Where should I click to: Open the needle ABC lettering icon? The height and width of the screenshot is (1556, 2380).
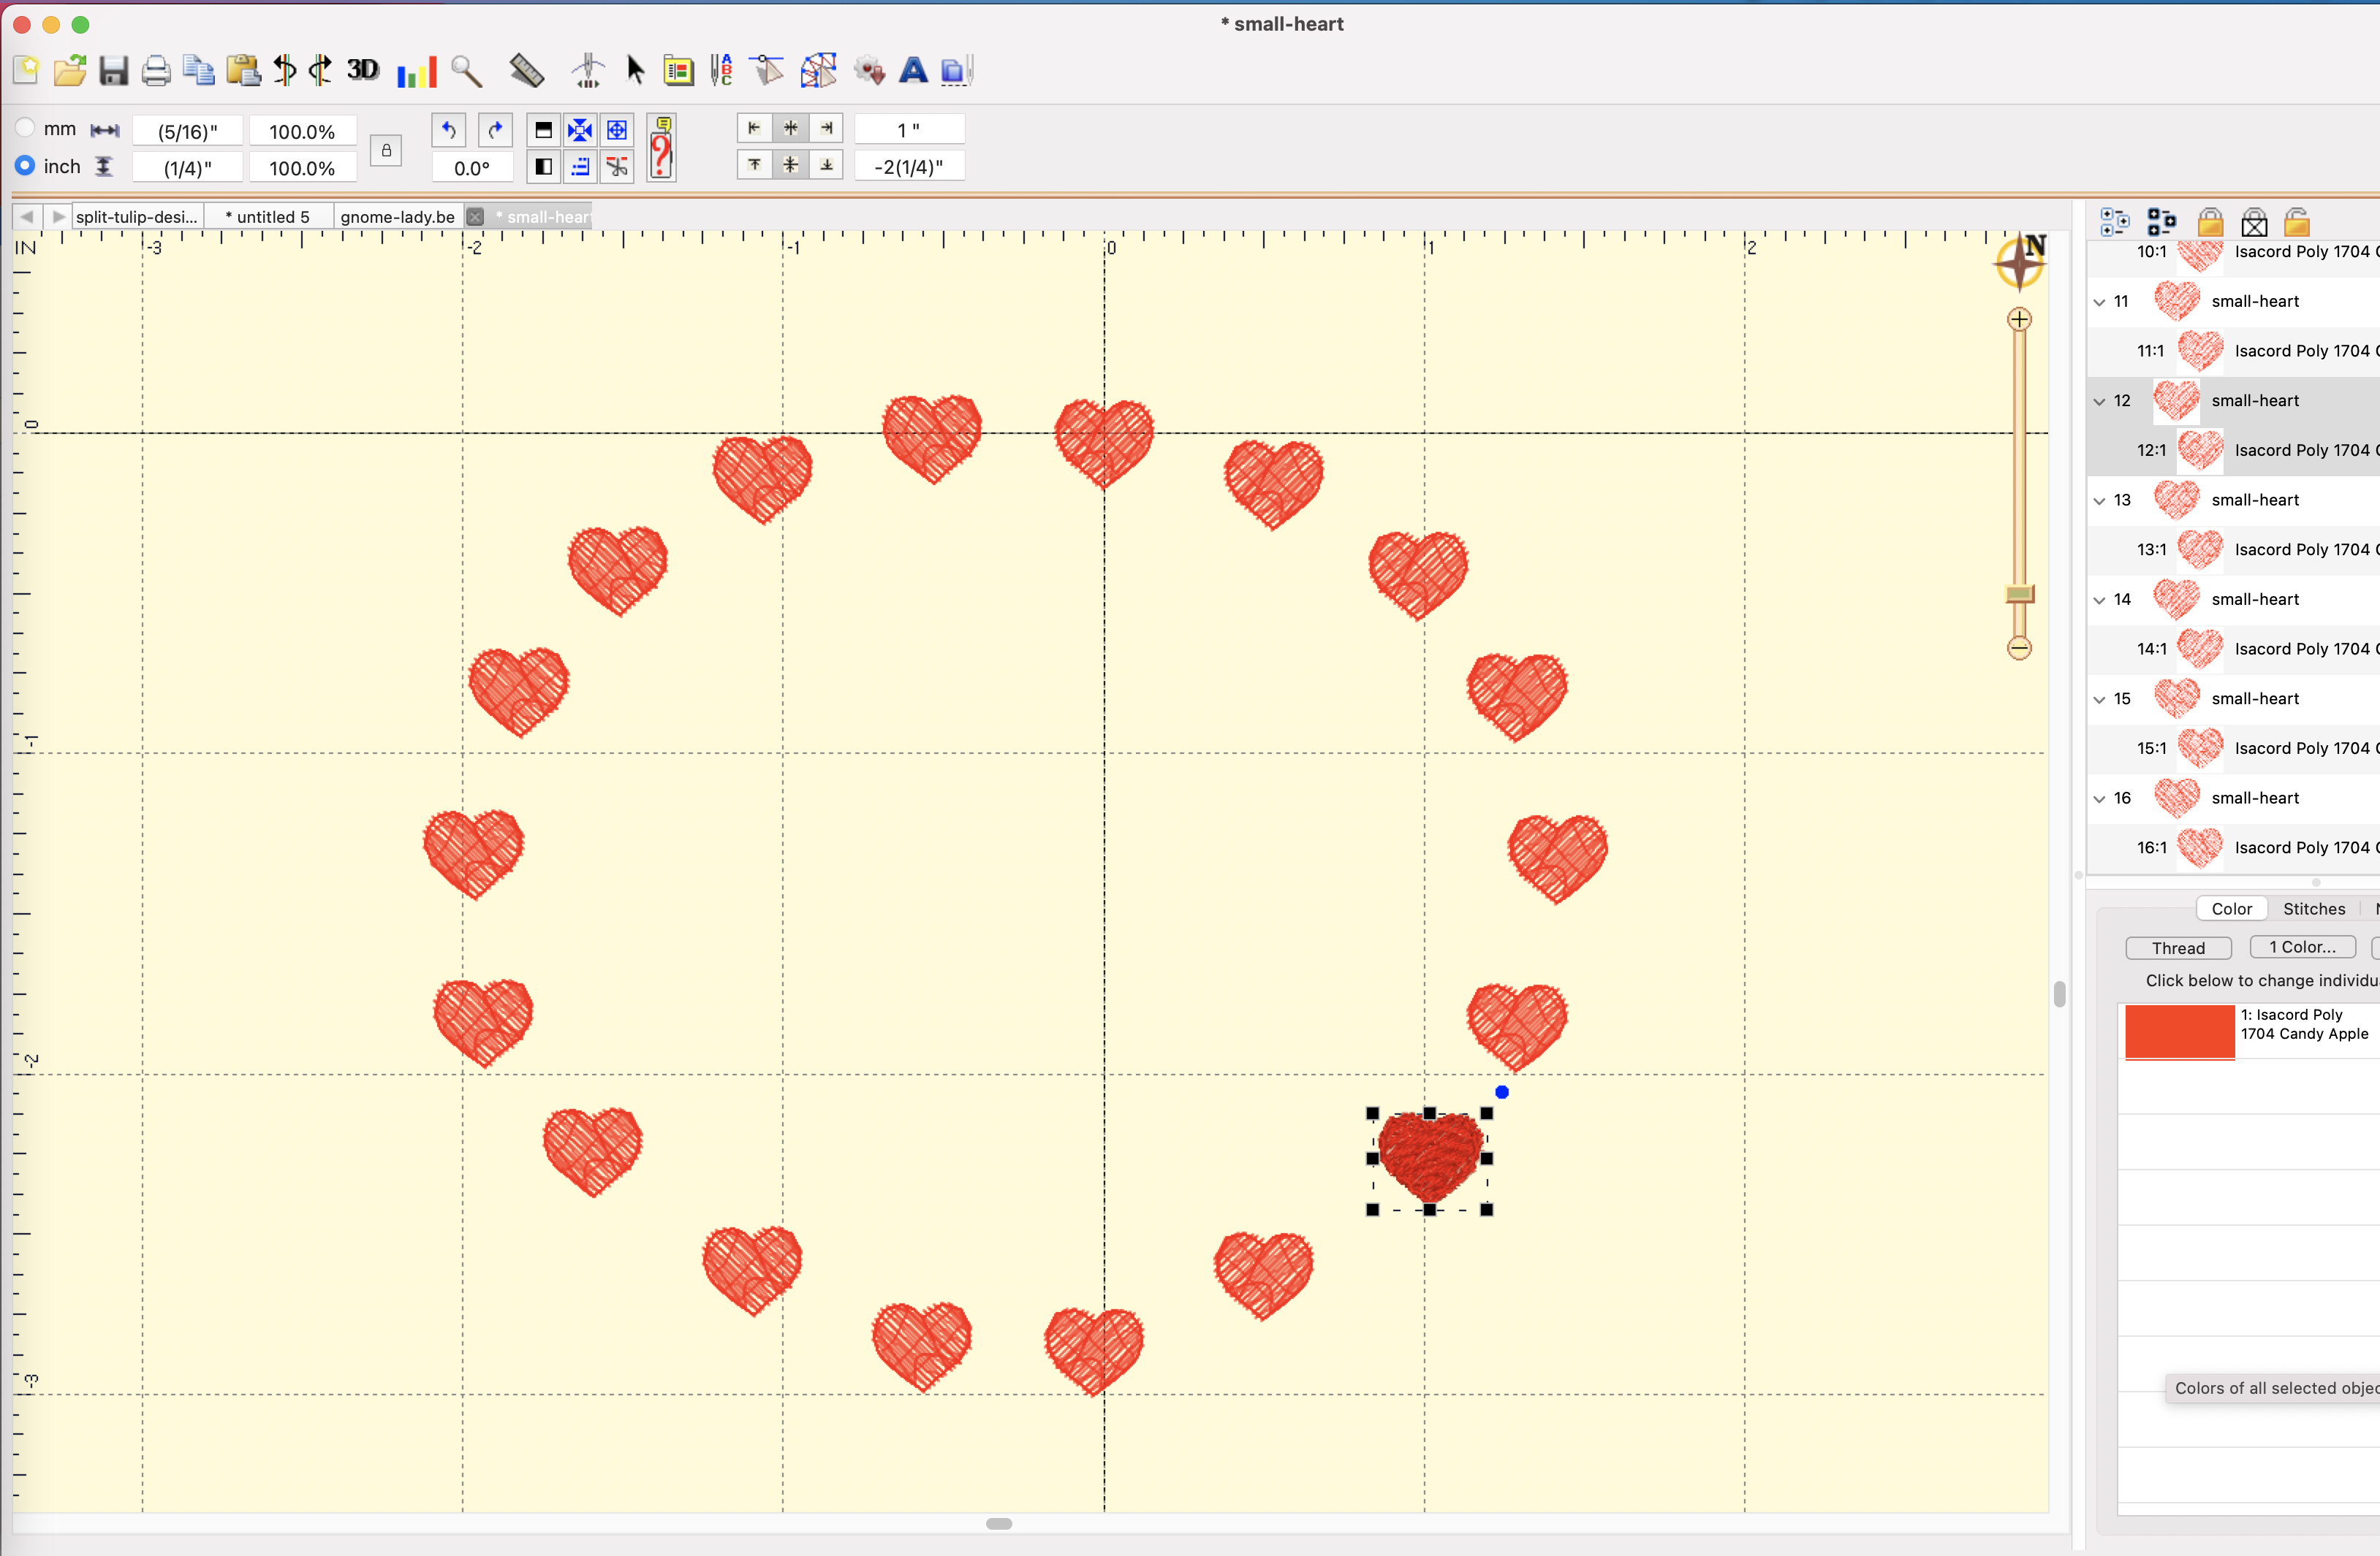(x=721, y=70)
